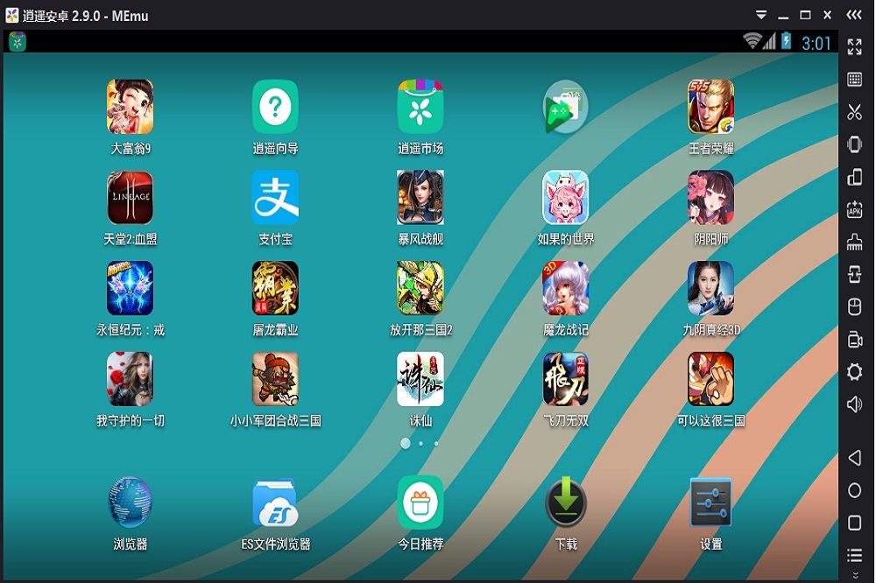Click the APK install icon in sidebar
The width and height of the screenshot is (876, 583).
854,209
